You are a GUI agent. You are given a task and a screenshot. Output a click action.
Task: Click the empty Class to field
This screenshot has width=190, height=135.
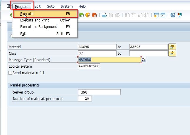[148, 53]
